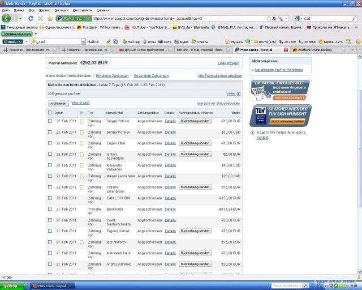Click the search magnifier in the search box

(355, 18)
